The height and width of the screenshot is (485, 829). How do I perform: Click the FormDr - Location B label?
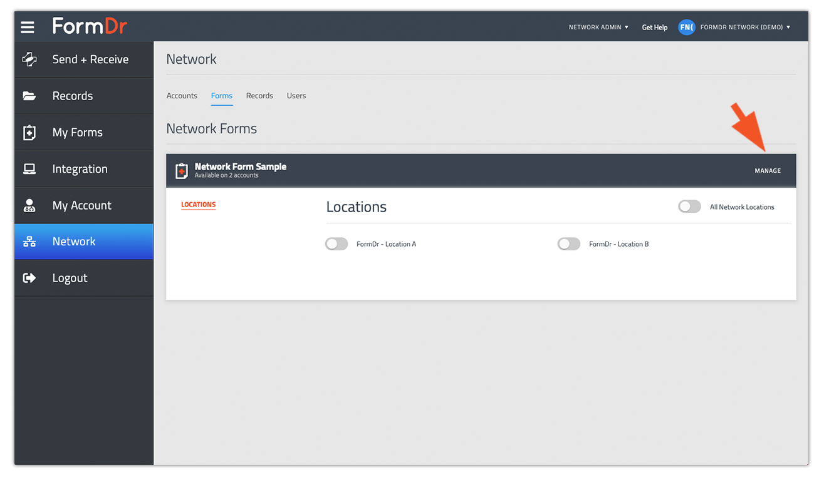[x=618, y=244]
